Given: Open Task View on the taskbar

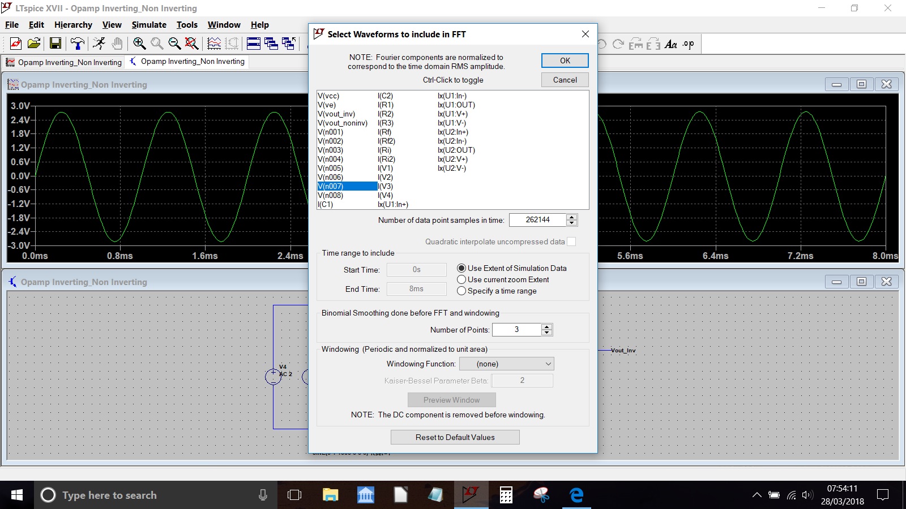Looking at the screenshot, I should 294,495.
